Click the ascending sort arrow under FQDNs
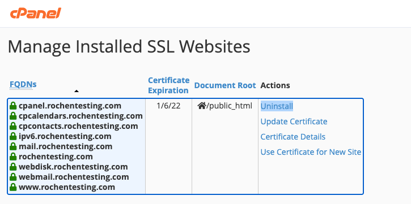The image size is (411, 204). 77,91
